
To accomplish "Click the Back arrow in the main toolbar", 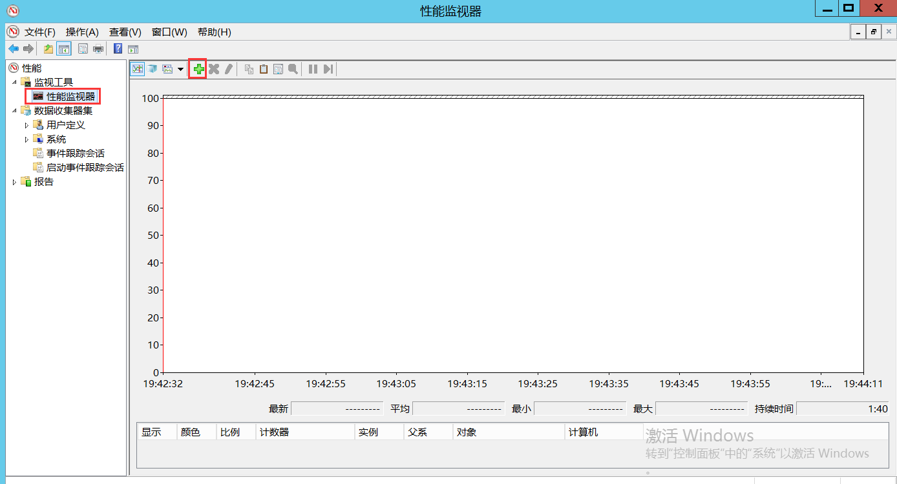I will coord(13,49).
